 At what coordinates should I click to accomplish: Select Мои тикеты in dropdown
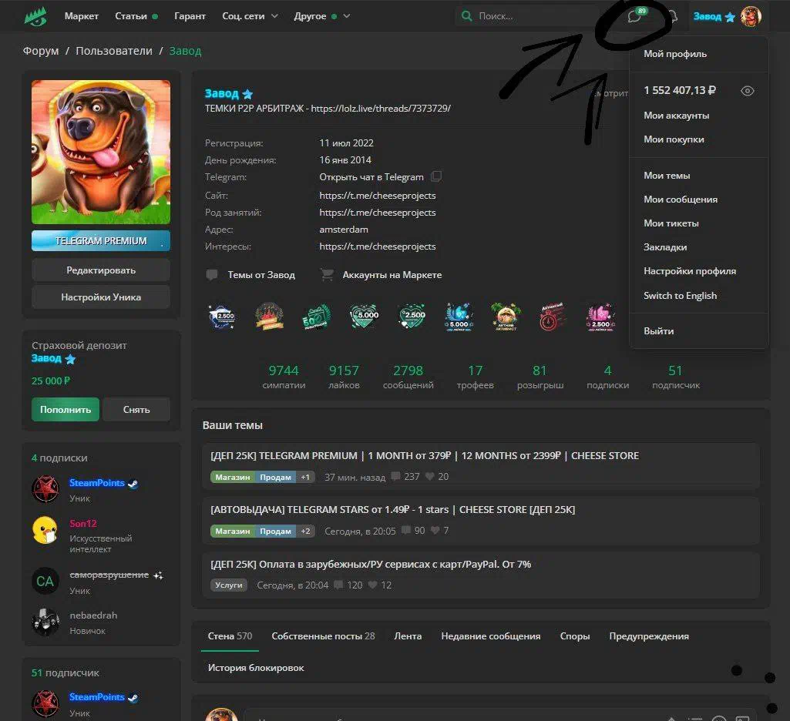(671, 223)
